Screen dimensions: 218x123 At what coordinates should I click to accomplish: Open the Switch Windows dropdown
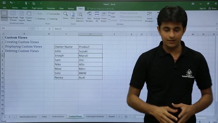[150, 17]
